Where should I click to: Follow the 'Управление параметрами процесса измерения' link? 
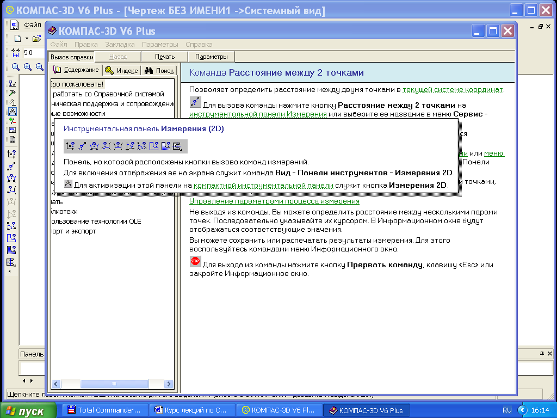click(274, 201)
